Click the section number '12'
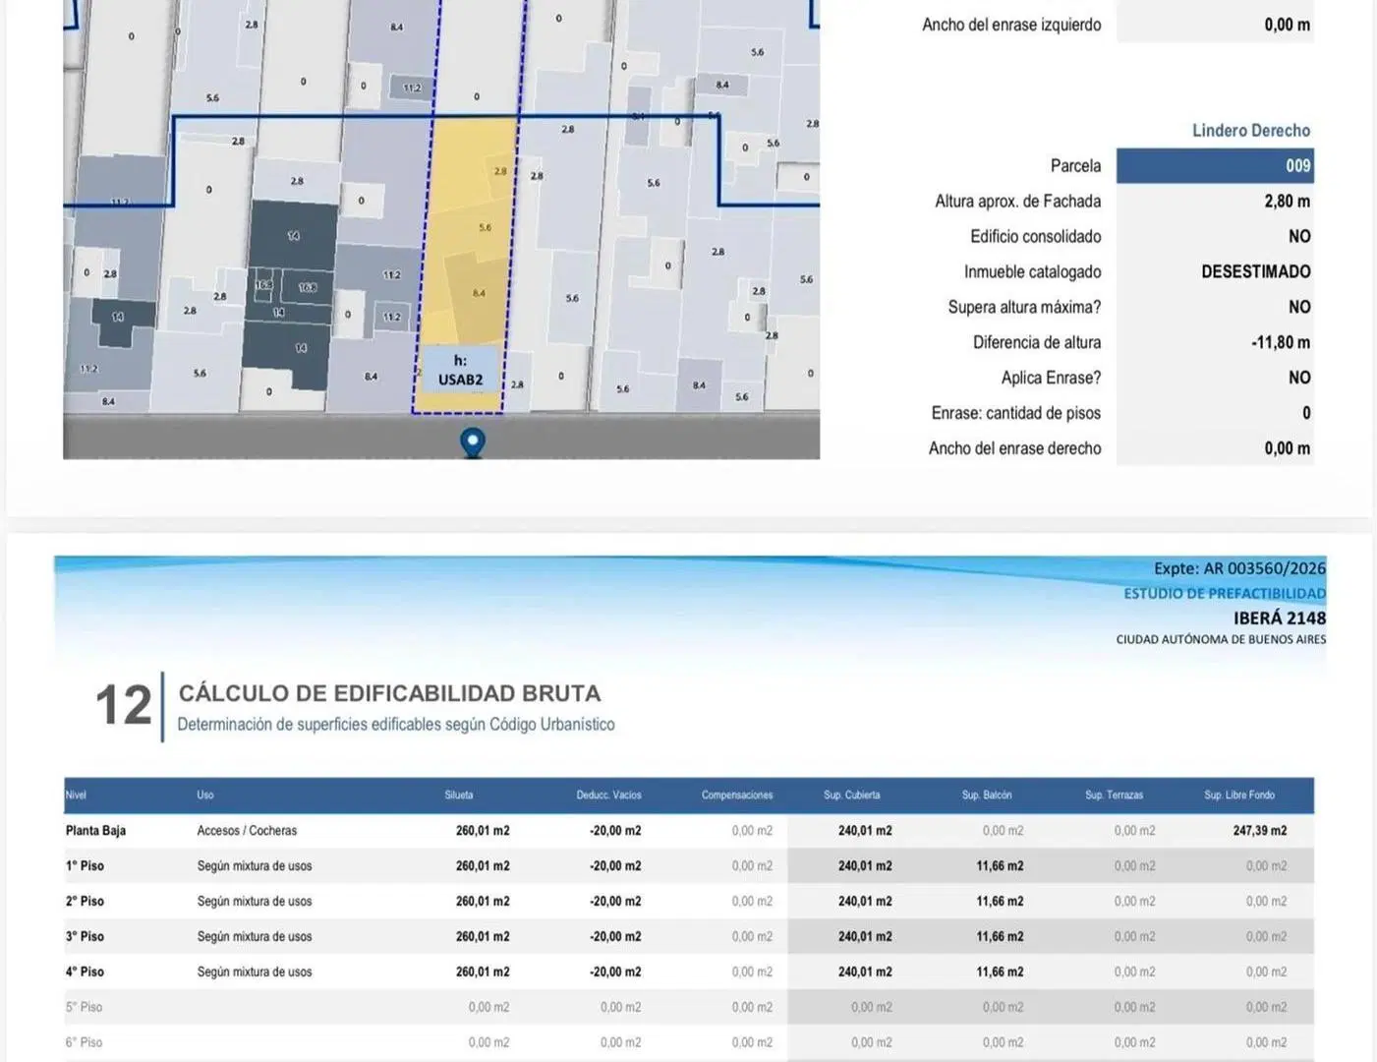This screenshot has height=1062, width=1377. point(124,706)
